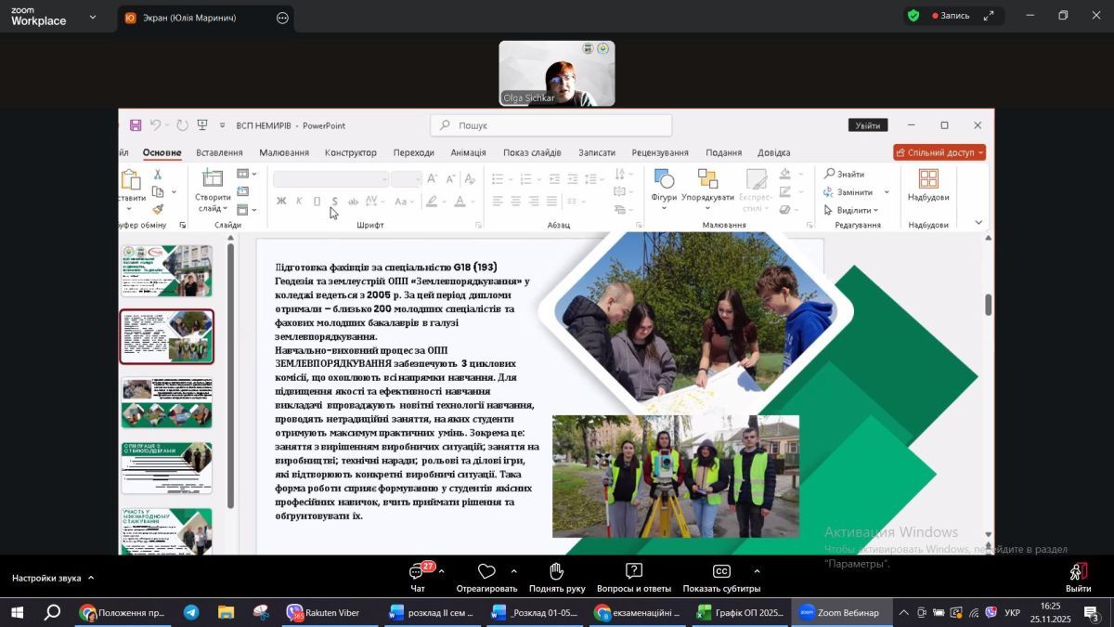The image size is (1114, 627).
Task: Click the Вопросы и ответы Q&A icon
Action: point(634,571)
